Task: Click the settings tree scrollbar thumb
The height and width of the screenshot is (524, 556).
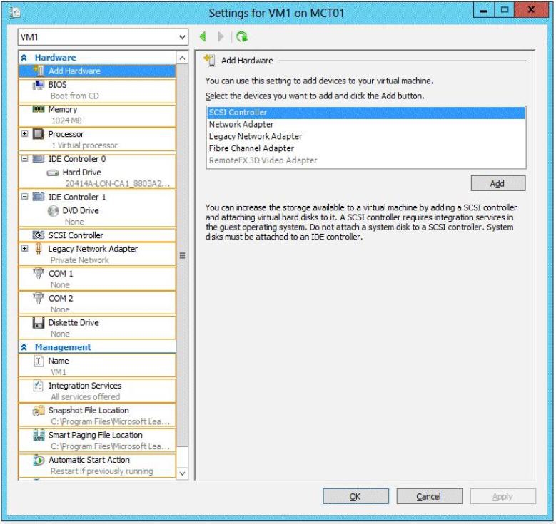Action: click(182, 255)
